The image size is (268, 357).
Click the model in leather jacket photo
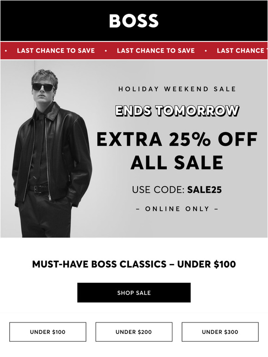coord(52,154)
